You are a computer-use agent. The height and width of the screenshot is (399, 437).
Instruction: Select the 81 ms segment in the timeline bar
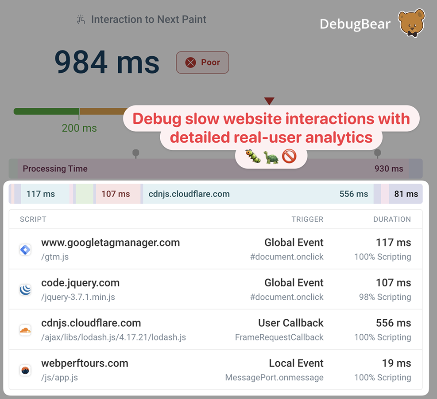pyautogui.click(x=406, y=194)
